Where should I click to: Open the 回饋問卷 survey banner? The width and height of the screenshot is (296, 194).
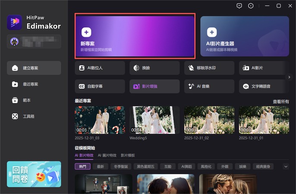pyautogui.click(x=34, y=174)
